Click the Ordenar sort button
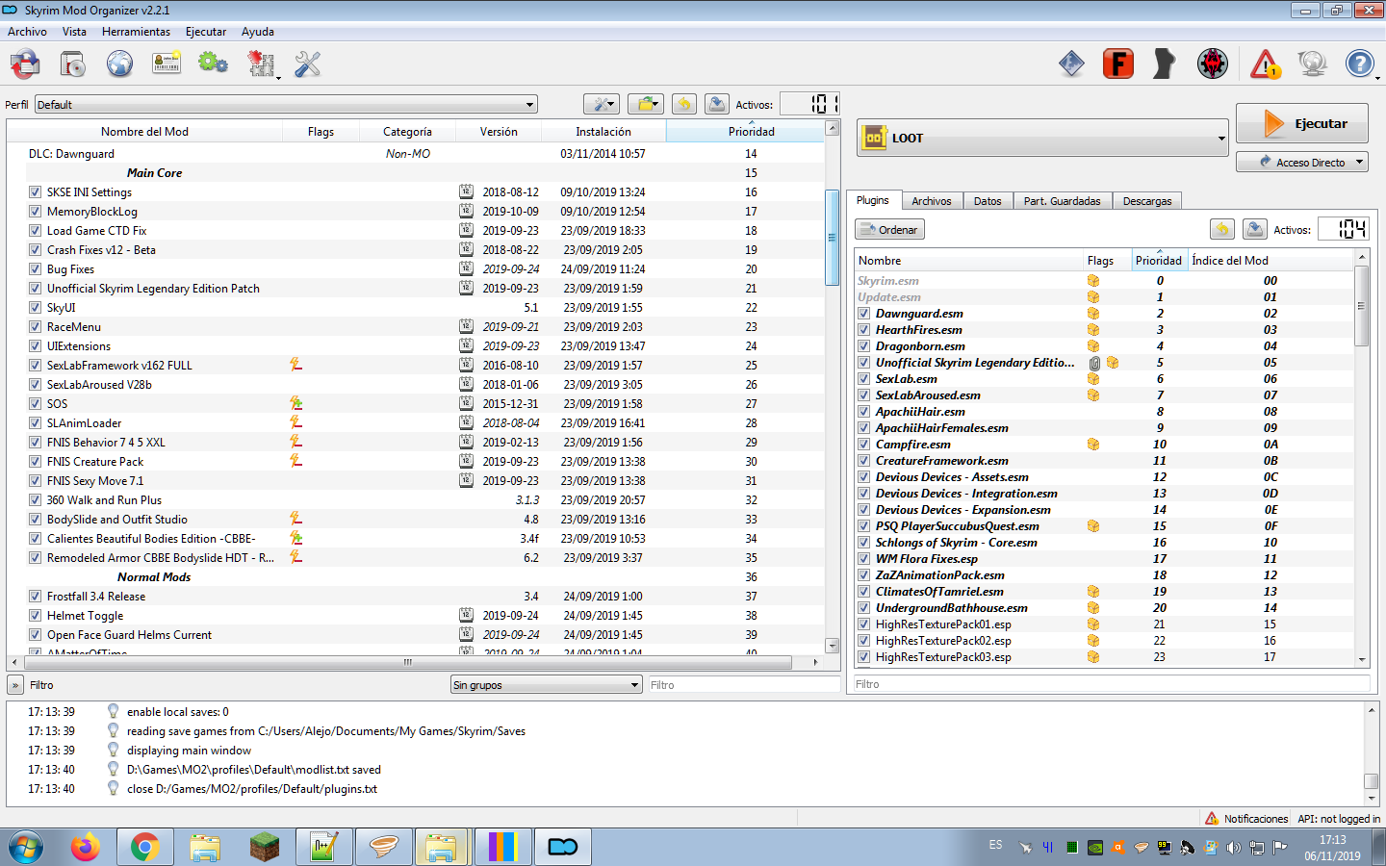The height and width of the screenshot is (866, 1386). 889,229
